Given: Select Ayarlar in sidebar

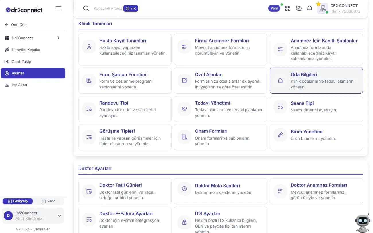Looking at the screenshot, I should (x=33, y=73).
